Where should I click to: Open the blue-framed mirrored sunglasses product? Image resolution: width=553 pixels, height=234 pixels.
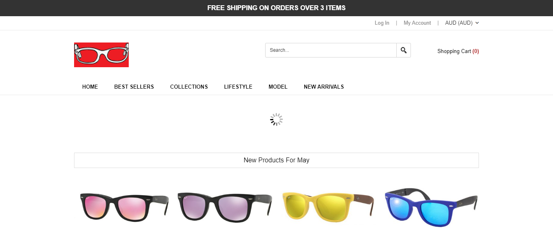[x=431, y=206]
